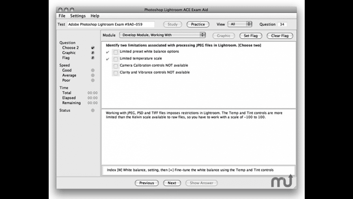
Task: Click the Graphic status indicator icon
Action: 93,53
